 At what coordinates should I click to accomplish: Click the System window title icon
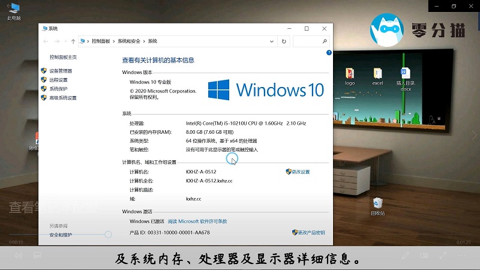tap(44, 28)
